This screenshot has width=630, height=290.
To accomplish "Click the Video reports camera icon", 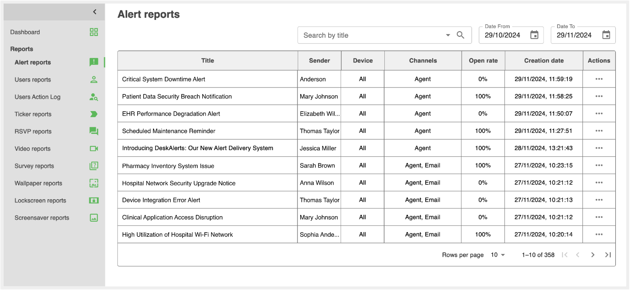I will pyautogui.click(x=94, y=149).
